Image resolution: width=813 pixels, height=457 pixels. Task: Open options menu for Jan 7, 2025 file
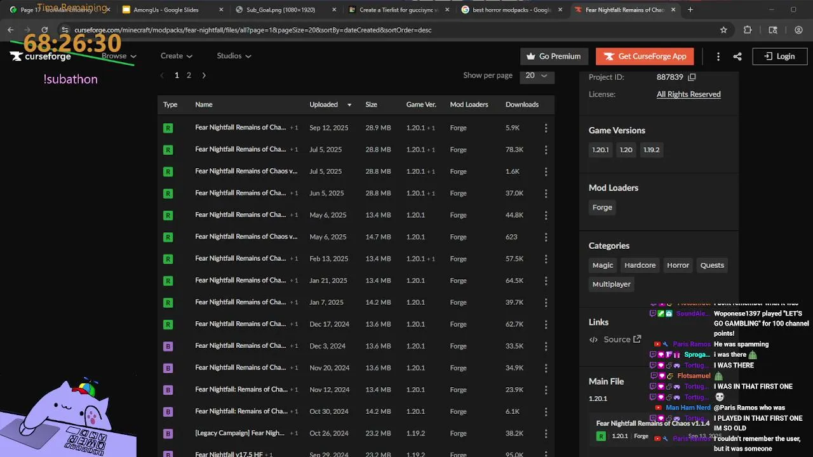pos(546,303)
